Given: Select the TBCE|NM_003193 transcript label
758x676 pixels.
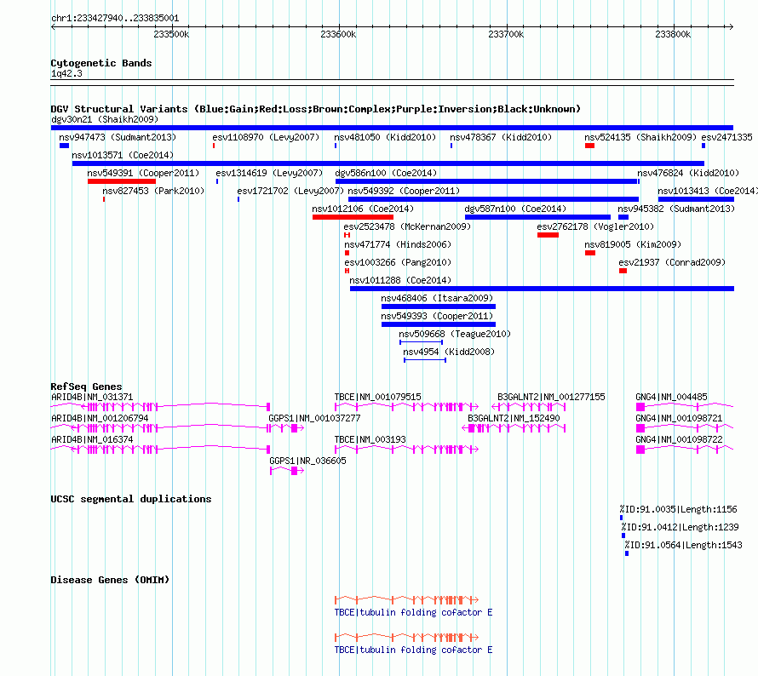Looking at the screenshot, I should coord(370,439).
